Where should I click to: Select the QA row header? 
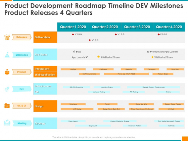[45, 92]
